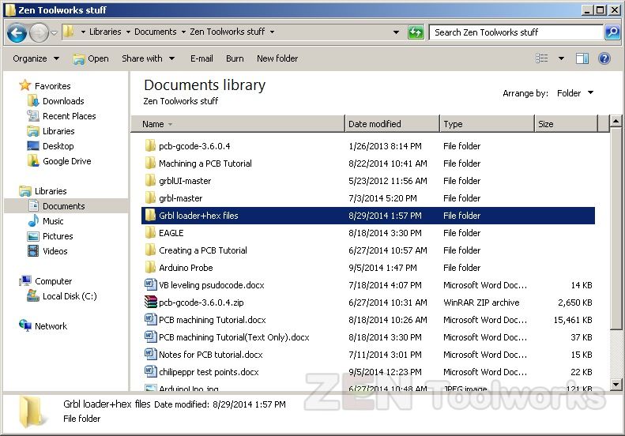Click the Back navigation arrow button
The image size is (625, 436).
(x=17, y=32)
